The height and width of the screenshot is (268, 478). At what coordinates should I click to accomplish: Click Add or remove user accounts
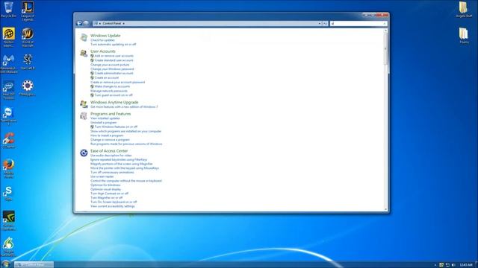pyautogui.click(x=114, y=56)
